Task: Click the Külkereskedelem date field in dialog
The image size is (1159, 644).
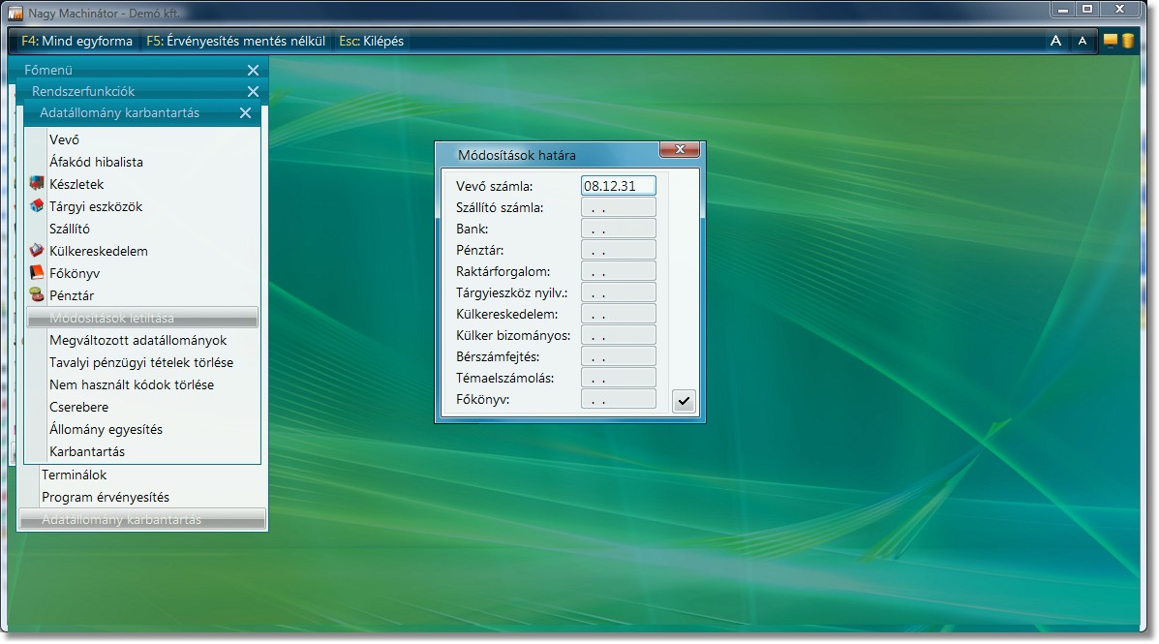Action: 618,314
